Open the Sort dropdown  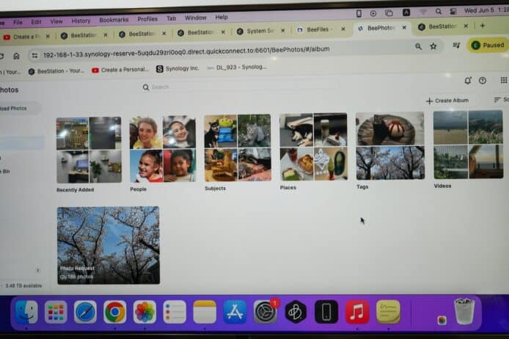click(x=500, y=100)
